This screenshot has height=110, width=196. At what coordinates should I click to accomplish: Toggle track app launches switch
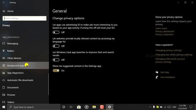pos(56,60)
